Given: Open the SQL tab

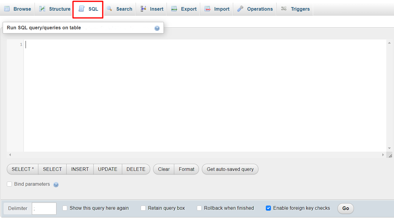Looking at the screenshot, I should click(x=88, y=9).
